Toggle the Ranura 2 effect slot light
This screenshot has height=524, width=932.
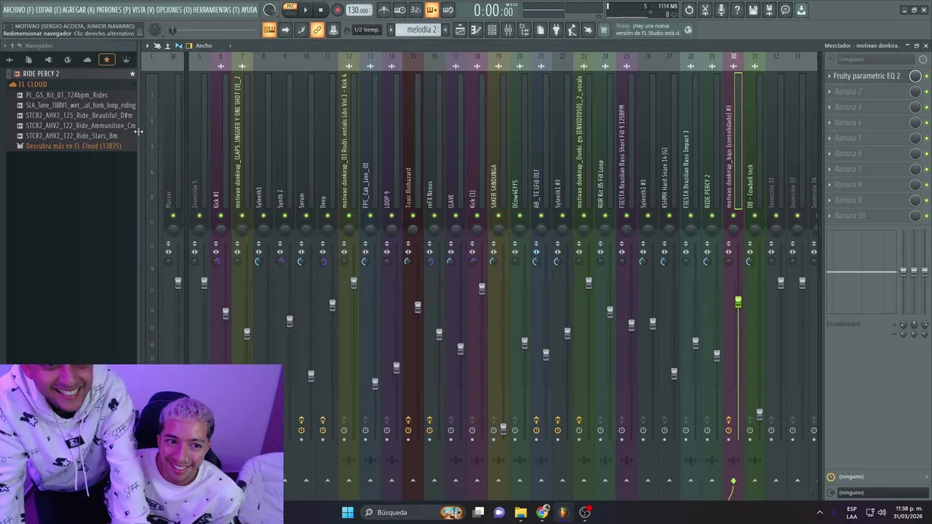pyautogui.click(x=926, y=92)
